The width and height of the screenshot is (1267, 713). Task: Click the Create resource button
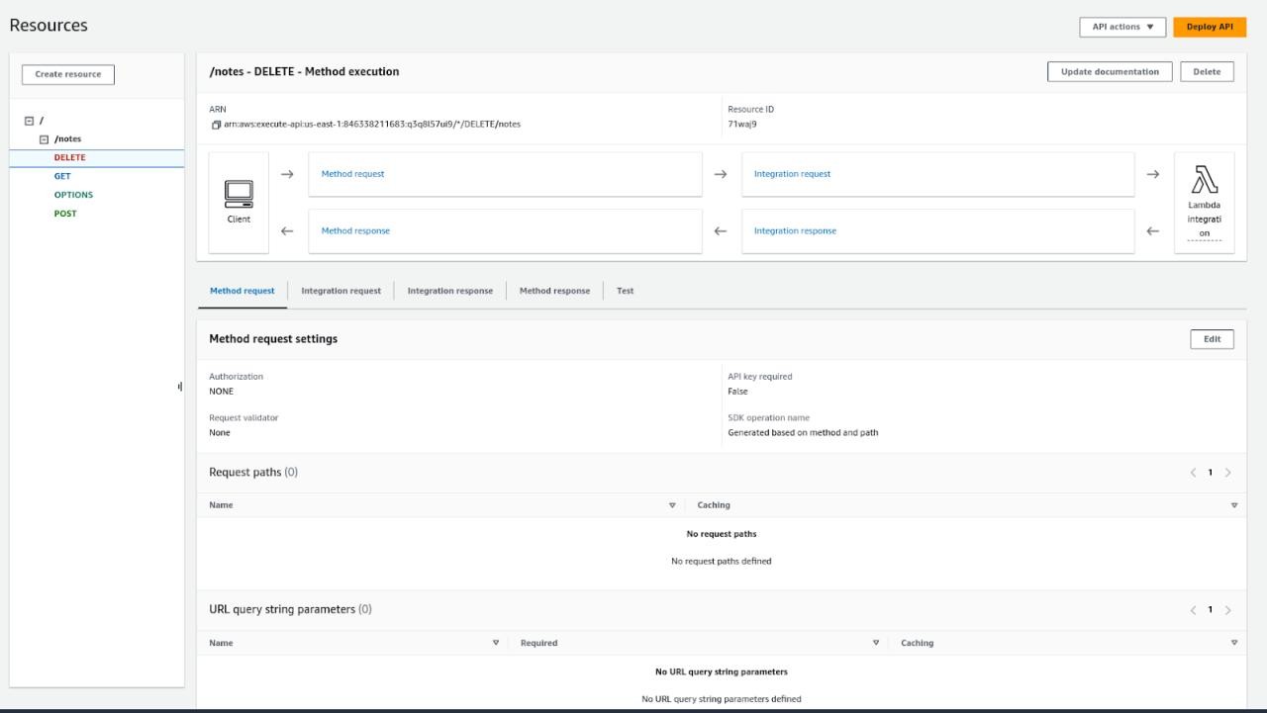pyautogui.click(x=68, y=74)
